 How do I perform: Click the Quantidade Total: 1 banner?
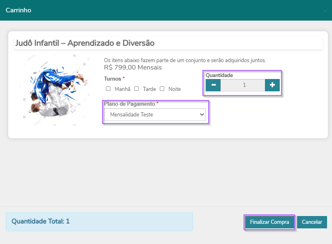[99, 221]
